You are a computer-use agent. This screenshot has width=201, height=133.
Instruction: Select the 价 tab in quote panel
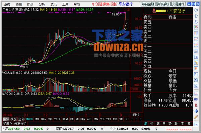[x=152, y=124]
